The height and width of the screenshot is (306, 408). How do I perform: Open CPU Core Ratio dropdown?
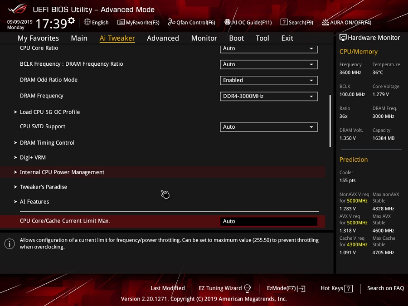click(x=269, y=49)
